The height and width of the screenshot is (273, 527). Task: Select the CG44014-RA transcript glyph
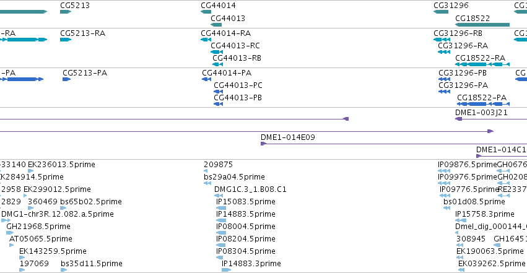point(206,40)
